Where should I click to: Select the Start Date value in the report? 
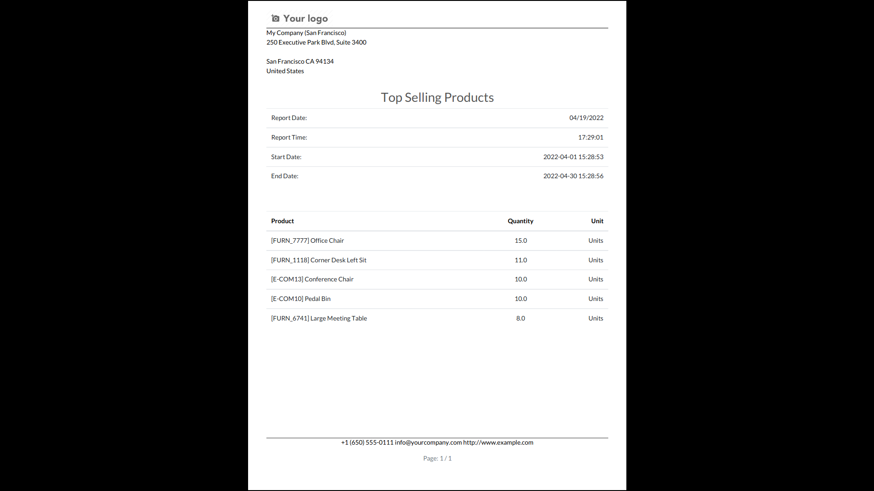point(573,157)
